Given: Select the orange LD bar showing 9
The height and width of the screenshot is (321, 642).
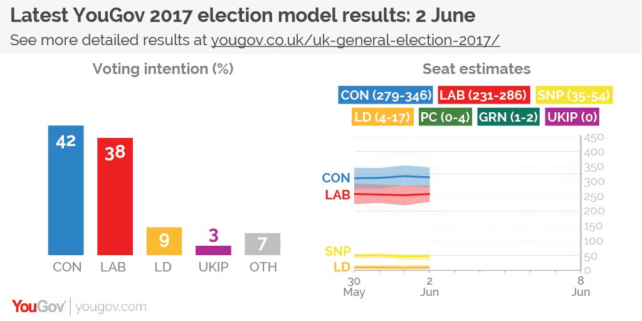Looking at the screenshot, I should [164, 241].
